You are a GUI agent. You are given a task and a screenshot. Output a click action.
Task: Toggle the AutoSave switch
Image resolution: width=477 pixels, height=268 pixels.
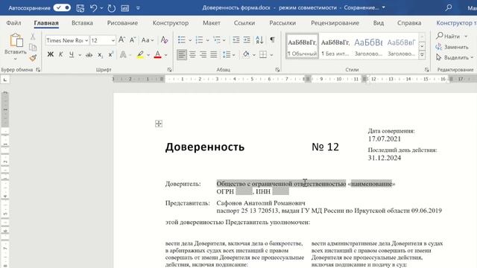point(62,8)
